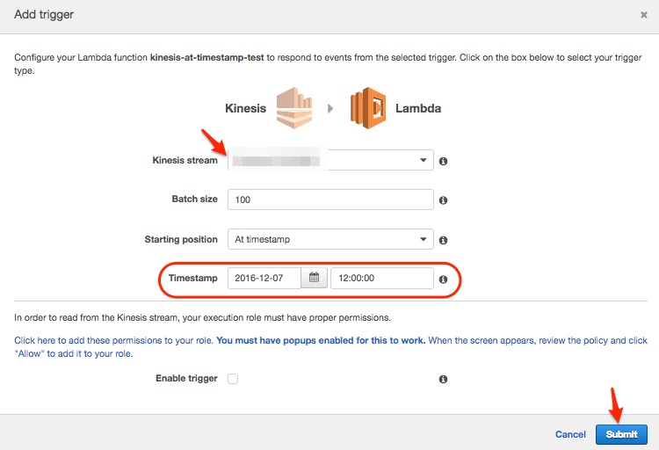
Task: Show info for Kinesis stream field
Action: [443, 161]
